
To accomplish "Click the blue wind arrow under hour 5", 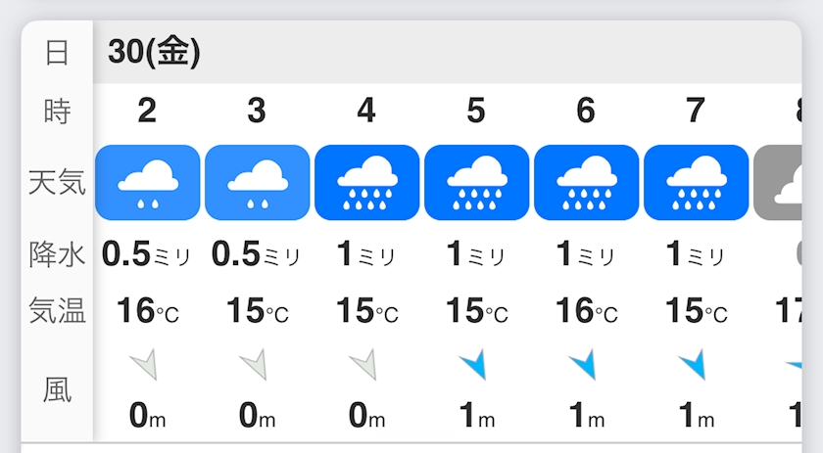I will pyautogui.click(x=474, y=366).
